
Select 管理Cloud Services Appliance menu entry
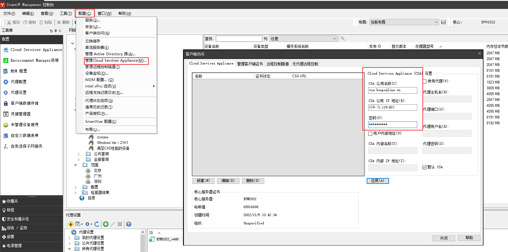click(116, 60)
